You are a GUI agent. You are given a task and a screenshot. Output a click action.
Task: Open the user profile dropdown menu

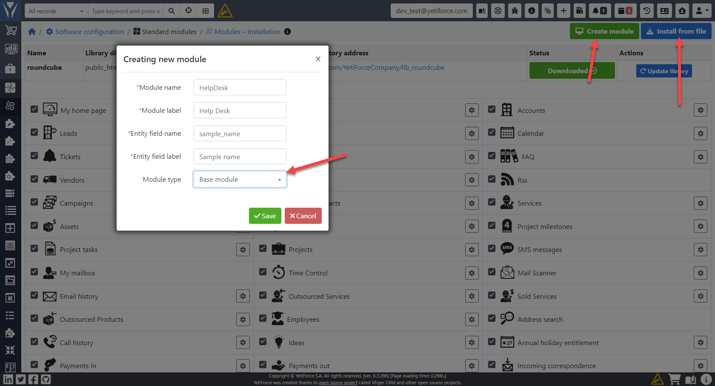tap(702, 11)
